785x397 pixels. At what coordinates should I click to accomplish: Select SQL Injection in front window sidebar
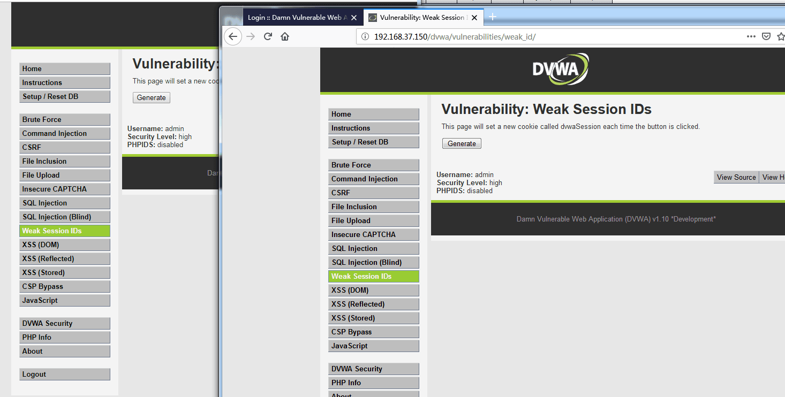point(374,248)
